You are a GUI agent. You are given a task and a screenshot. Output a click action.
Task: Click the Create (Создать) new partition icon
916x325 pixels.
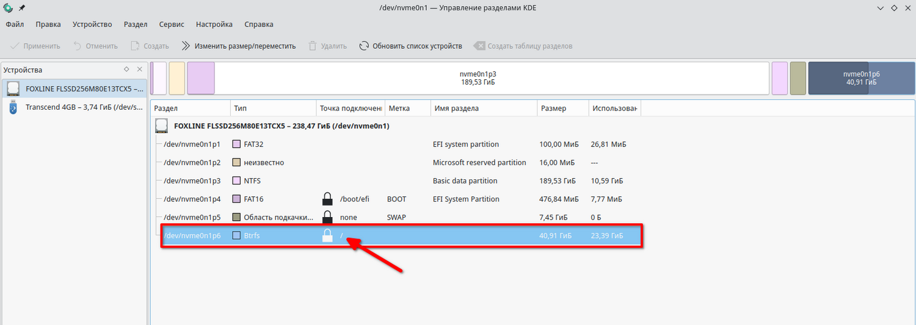pyautogui.click(x=134, y=46)
